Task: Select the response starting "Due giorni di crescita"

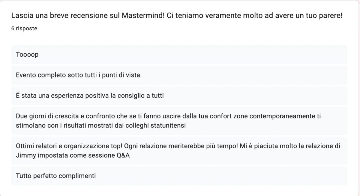Action: tap(179, 121)
